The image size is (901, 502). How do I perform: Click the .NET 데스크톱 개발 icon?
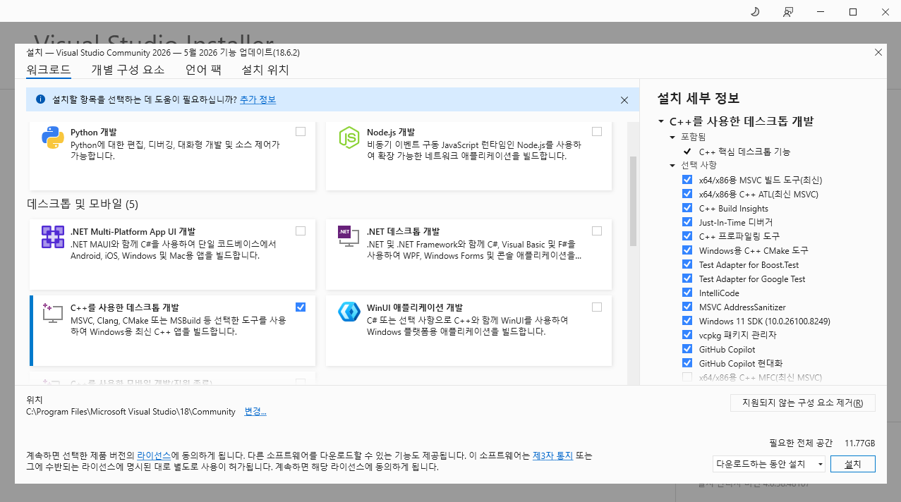(x=349, y=237)
